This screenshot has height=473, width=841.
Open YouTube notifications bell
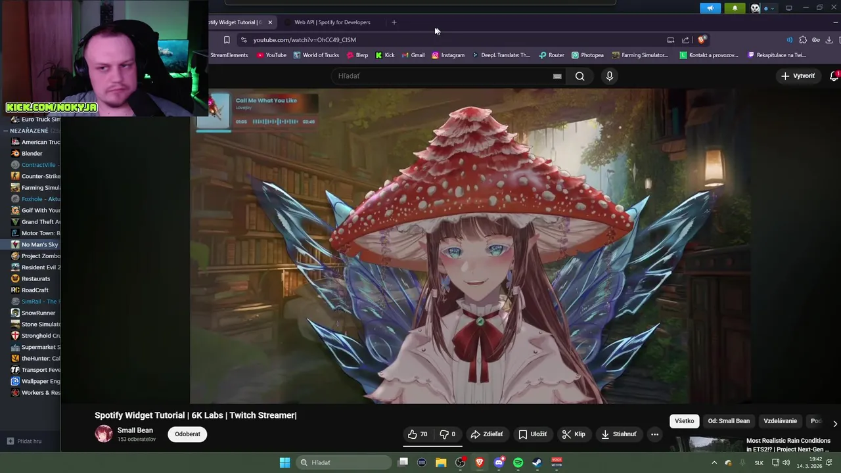point(834,76)
